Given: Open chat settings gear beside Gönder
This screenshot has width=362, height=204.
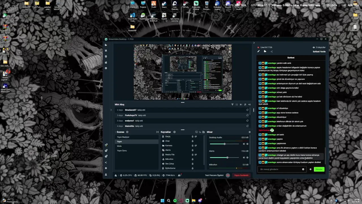Looking at the screenshot, I should point(311,169).
